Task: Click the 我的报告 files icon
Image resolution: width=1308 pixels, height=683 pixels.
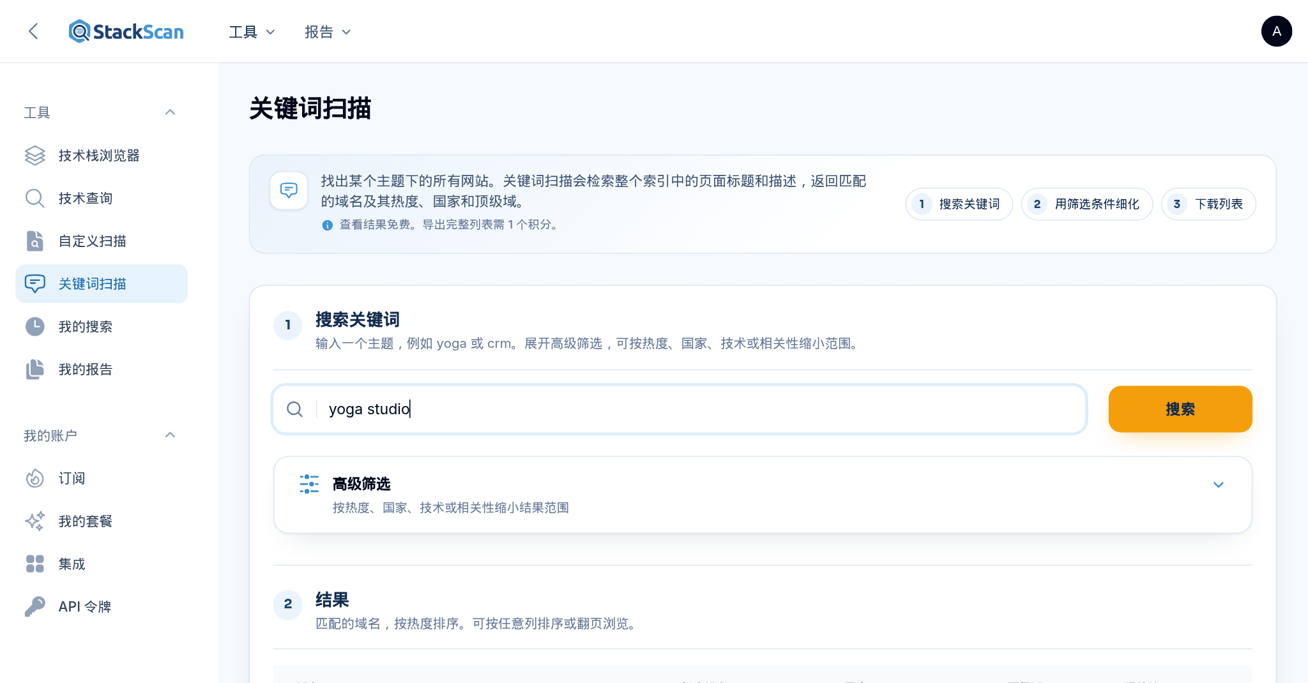Action: (35, 370)
